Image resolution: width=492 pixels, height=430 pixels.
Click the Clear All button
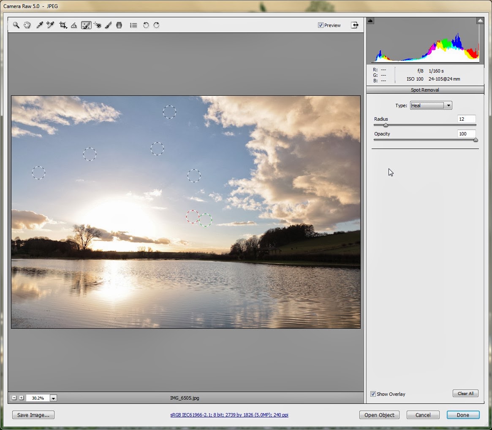pyautogui.click(x=465, y=393)
